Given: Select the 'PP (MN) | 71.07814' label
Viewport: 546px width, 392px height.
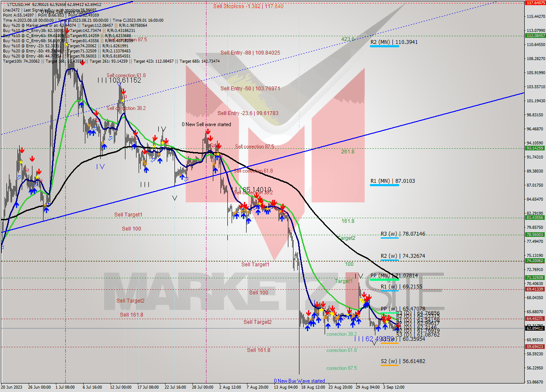Looking at the screenshot, I should pyautogui.click(x=394, y=276).
